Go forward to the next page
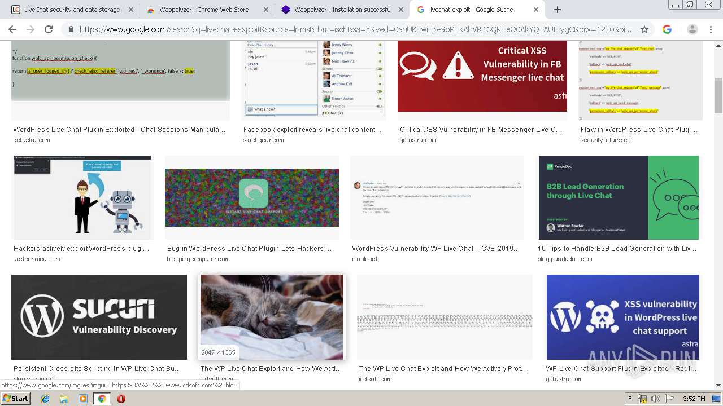This screenshot has width=723, height=406. tap(31, 29)
